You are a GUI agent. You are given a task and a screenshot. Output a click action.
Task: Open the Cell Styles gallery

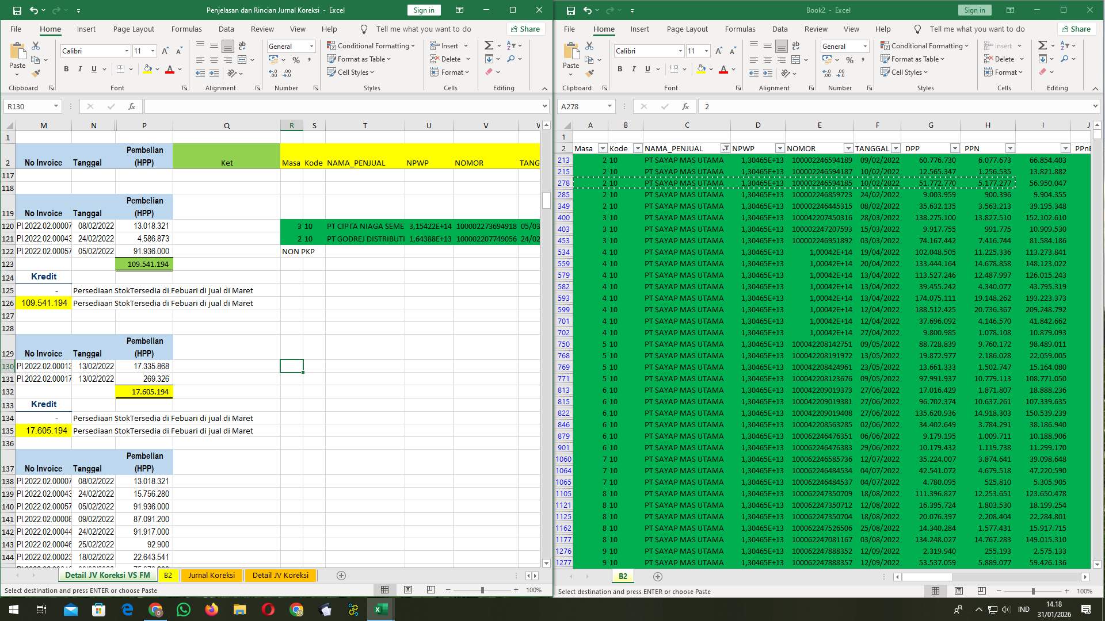point(351,72)
